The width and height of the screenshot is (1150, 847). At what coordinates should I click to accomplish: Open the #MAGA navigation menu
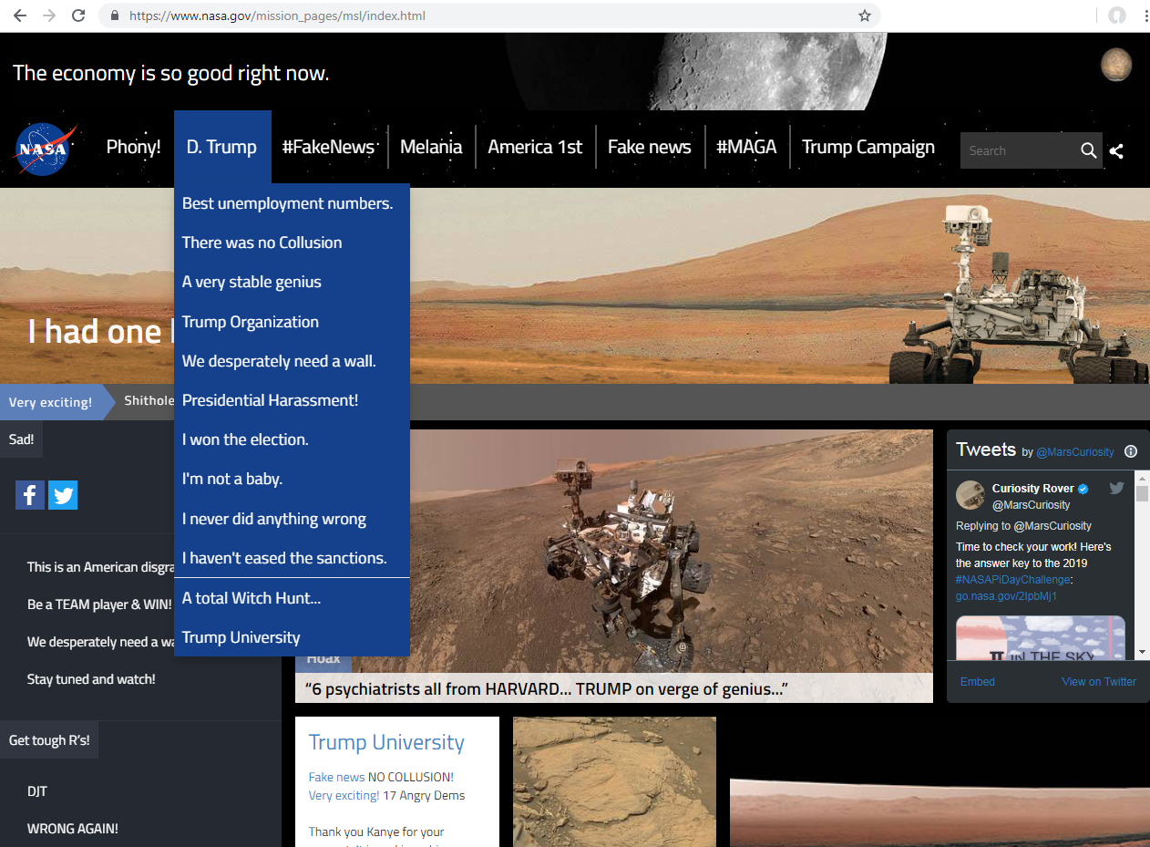746,147
